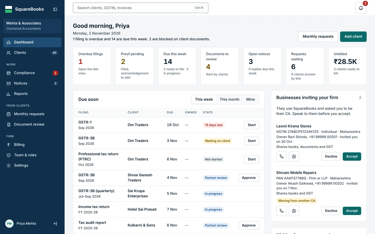The image size is (375, 234).
Task: Click the Hotel Sai Prasad client name
Action: (142, 210)
